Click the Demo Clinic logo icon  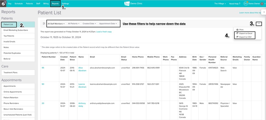click(x=127, y=3)
